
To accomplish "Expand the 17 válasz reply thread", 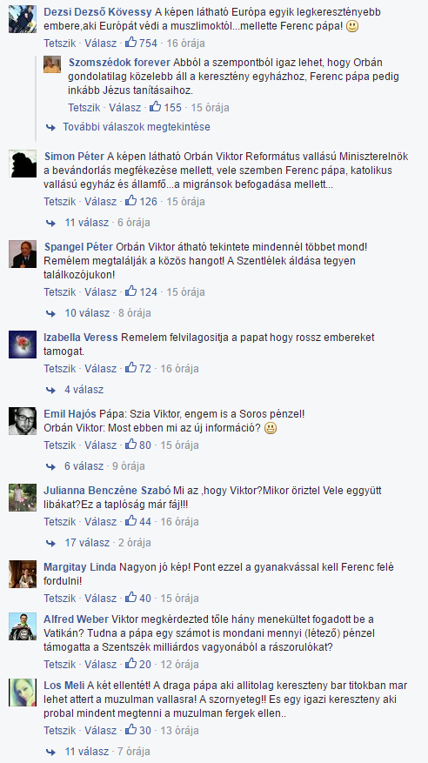I will pos(87,542).
